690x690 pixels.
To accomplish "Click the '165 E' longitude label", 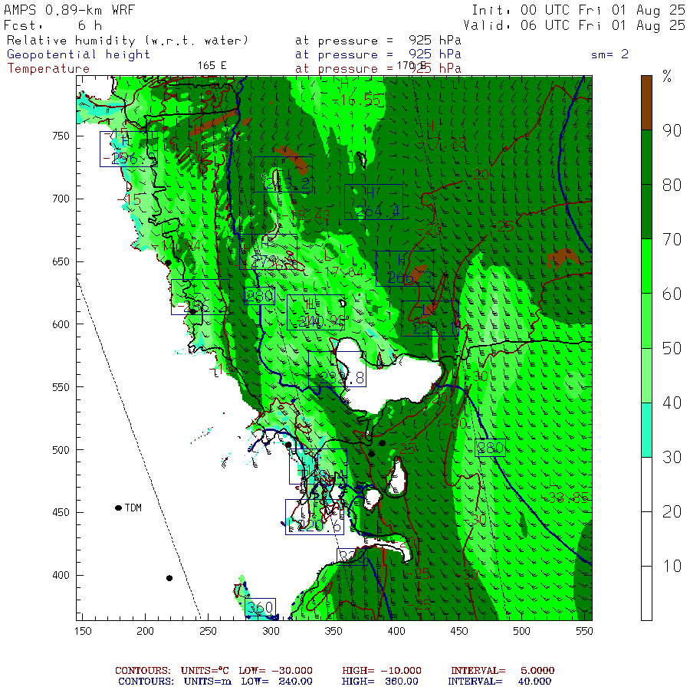I will click(212, 66).
